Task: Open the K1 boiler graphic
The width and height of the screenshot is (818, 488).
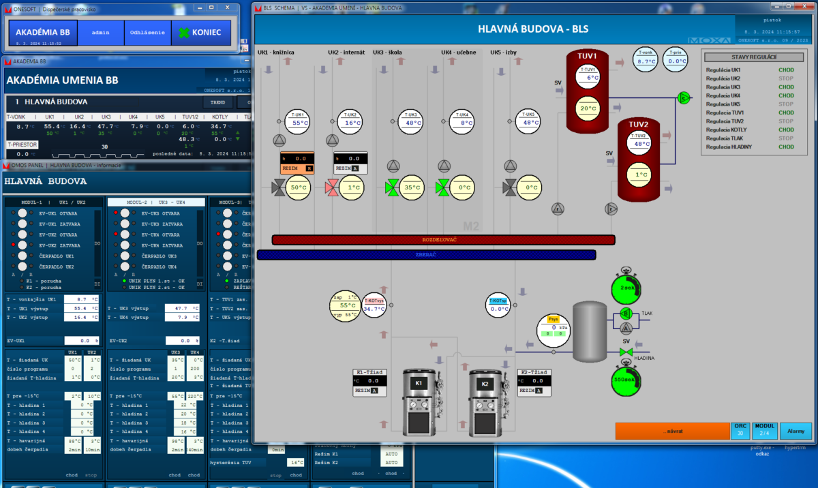Action: (421, 401)
